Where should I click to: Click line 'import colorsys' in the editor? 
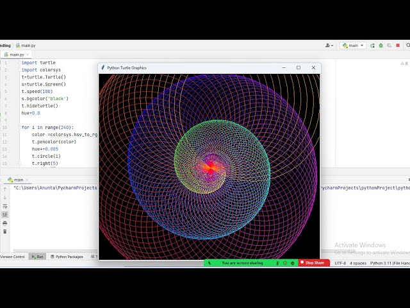(41, 70)
